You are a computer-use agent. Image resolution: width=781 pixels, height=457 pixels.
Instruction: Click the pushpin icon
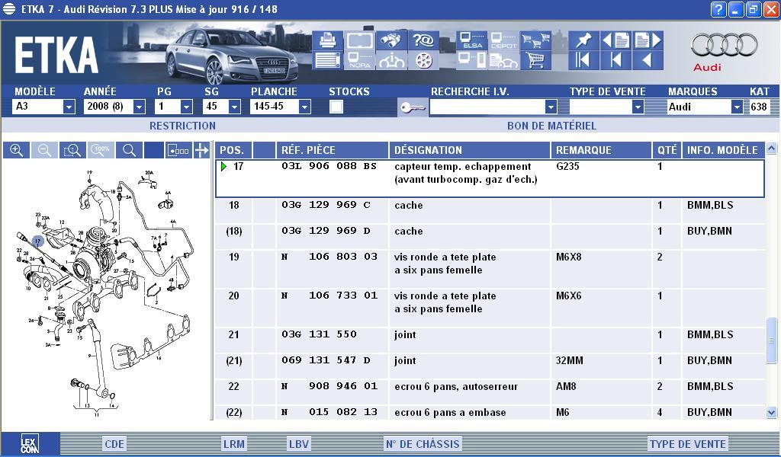click(x=583, y=40)
